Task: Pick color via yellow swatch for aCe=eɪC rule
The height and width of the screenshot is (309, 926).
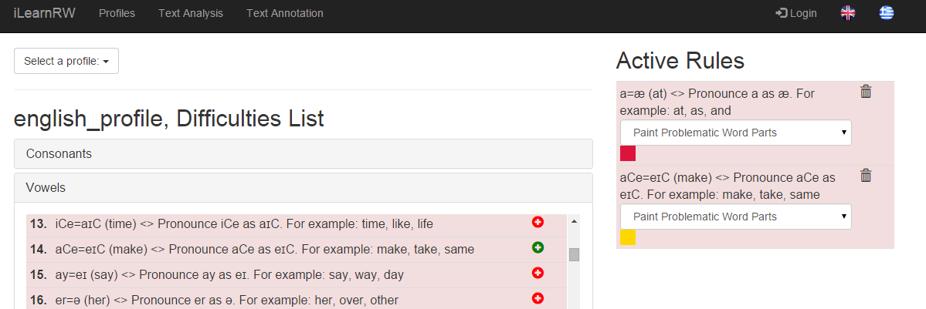Action: (628, 237)
